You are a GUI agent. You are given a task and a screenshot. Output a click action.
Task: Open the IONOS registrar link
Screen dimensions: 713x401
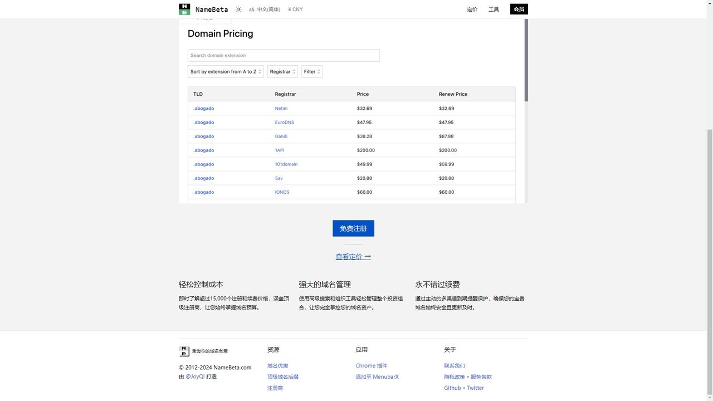pyautogui.click(x=282, y=192)
